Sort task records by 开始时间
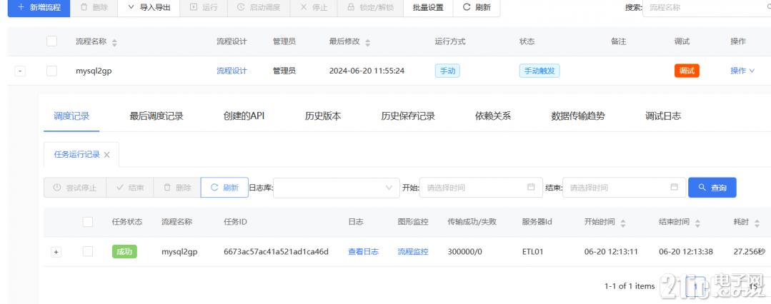 [x=623, y=223]
